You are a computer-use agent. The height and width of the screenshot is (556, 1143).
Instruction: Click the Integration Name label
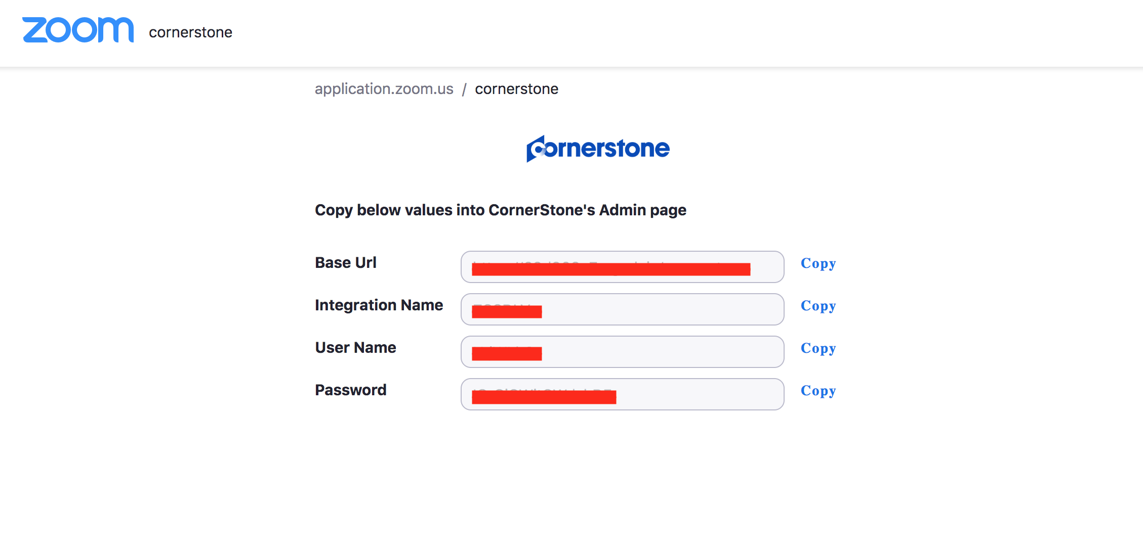pyautogui.click(x=379, y=305)
